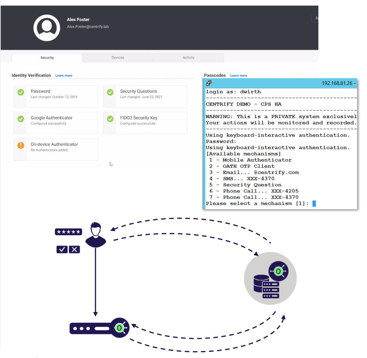Viewport: 367px width, 358px height.
Task: Open the Security tab
Action: 47,58
